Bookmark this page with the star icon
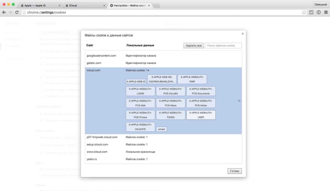 click(304, 12)
